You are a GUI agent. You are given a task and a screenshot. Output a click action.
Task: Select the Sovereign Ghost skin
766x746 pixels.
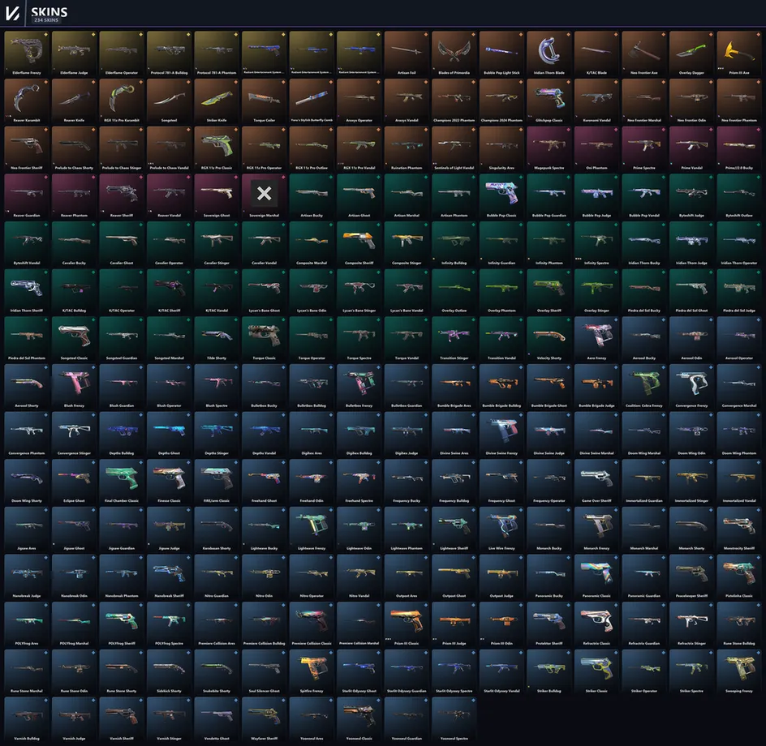click(x=217, y=196)
